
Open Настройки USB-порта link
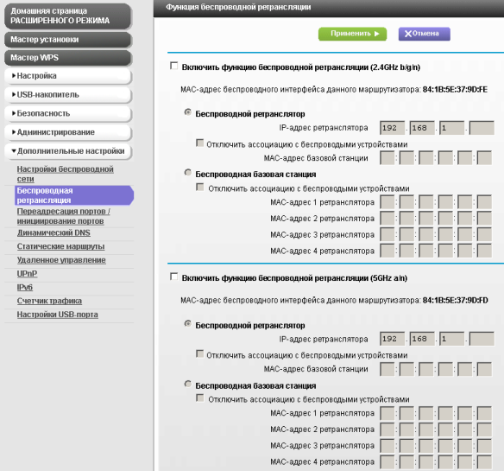click(57, 315)
